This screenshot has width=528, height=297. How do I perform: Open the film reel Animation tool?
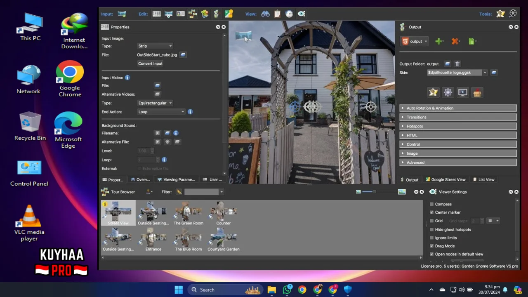(x=513, y=14)
